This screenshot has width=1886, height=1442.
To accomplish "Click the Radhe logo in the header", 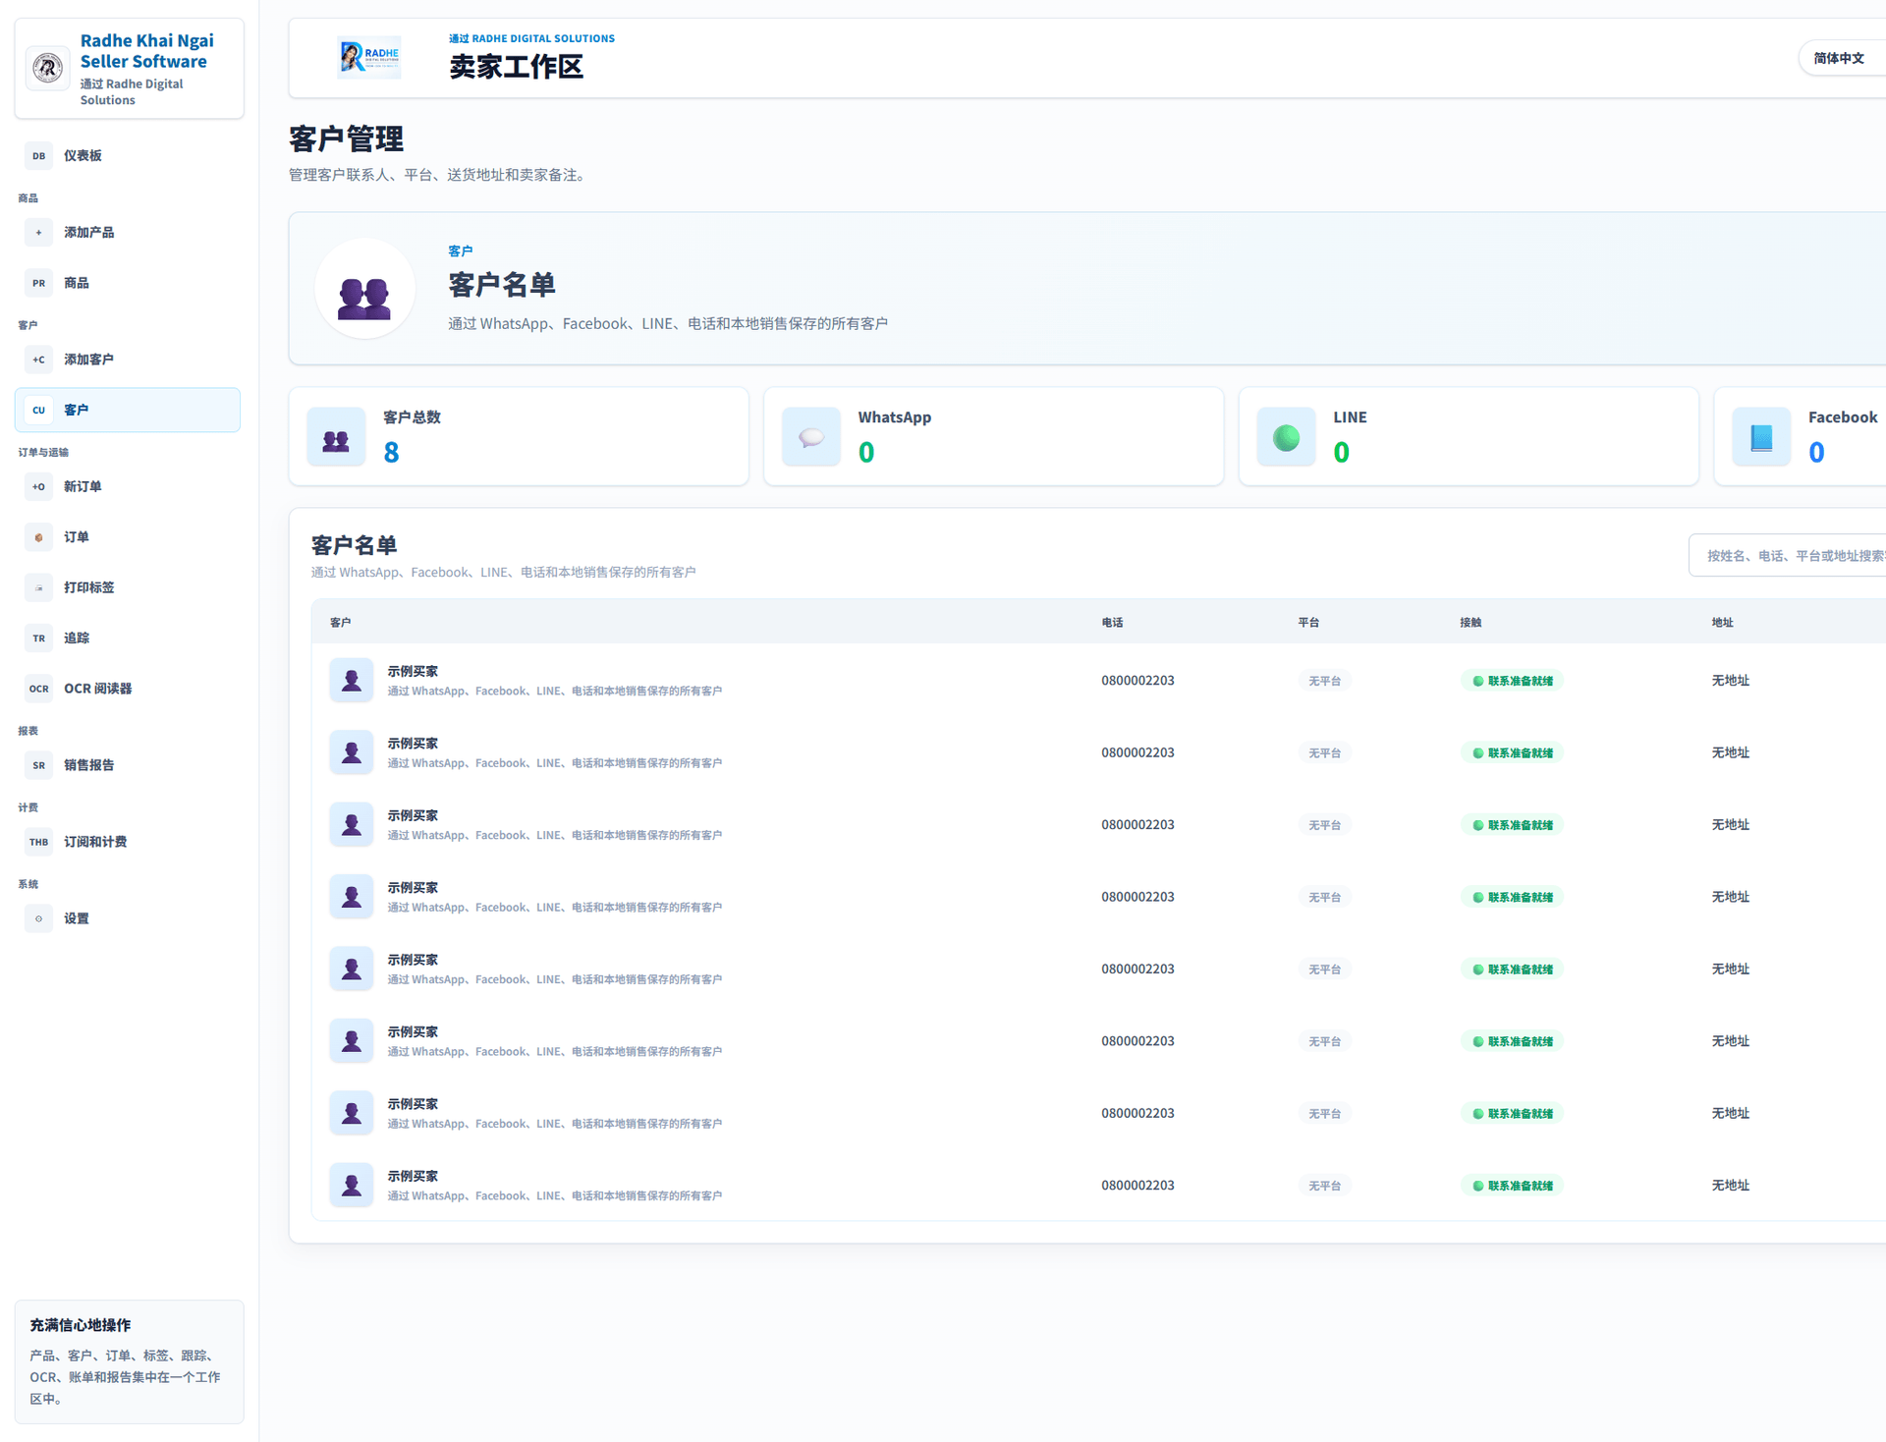I will tap(369, 58).
